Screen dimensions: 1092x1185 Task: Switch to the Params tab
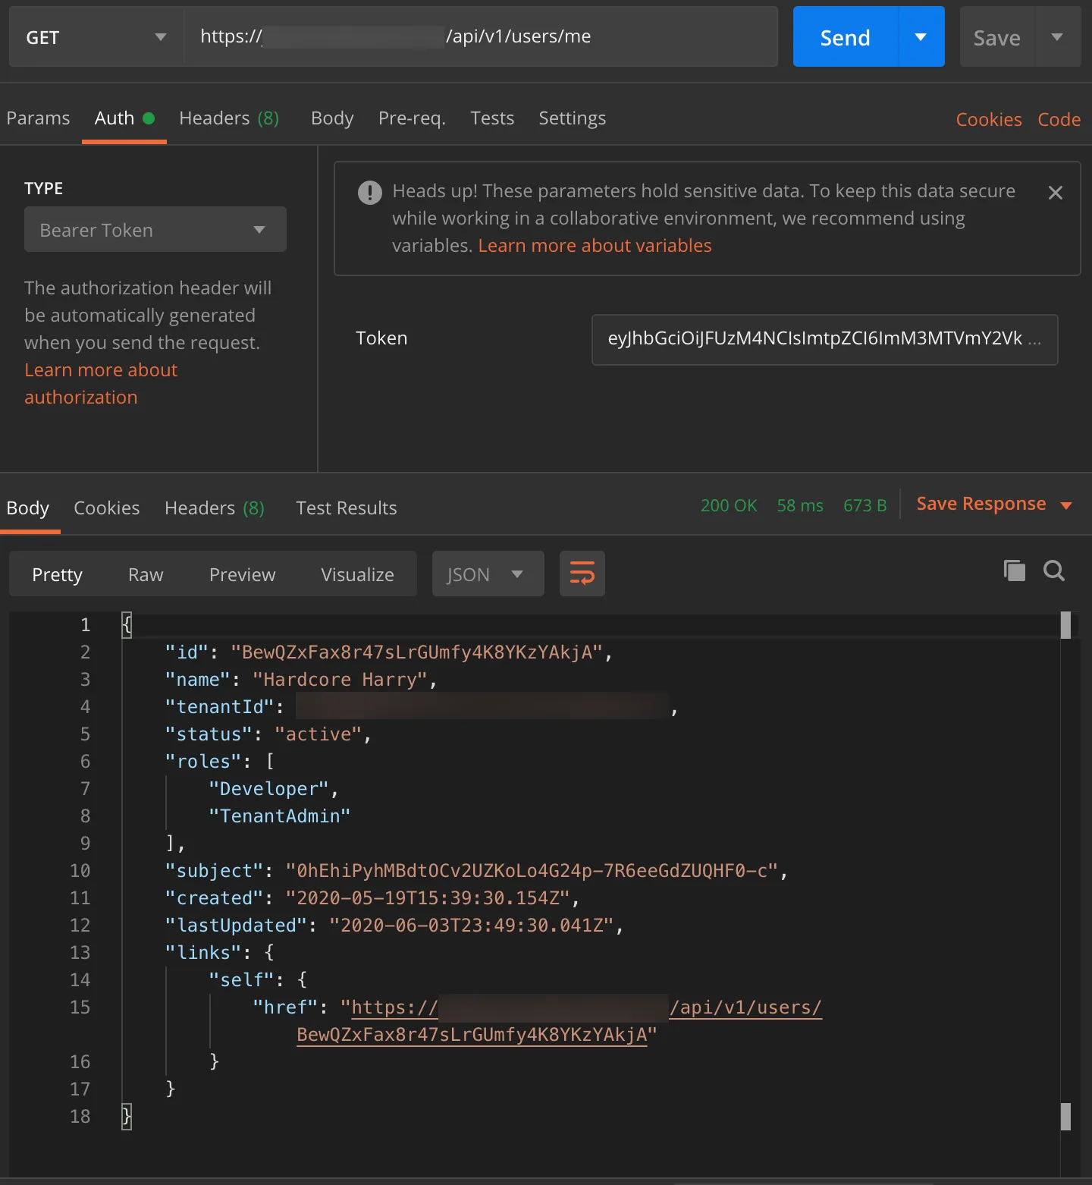pos(38,118)
